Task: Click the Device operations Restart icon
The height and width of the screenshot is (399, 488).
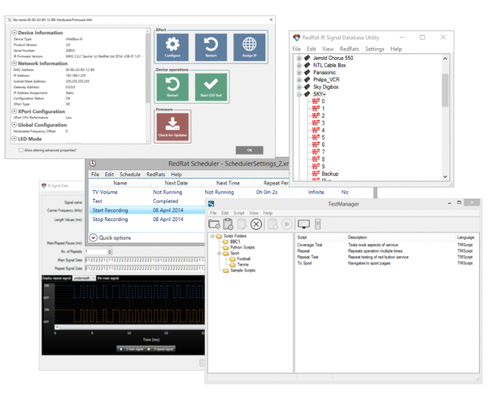Action: pos(172,86)
